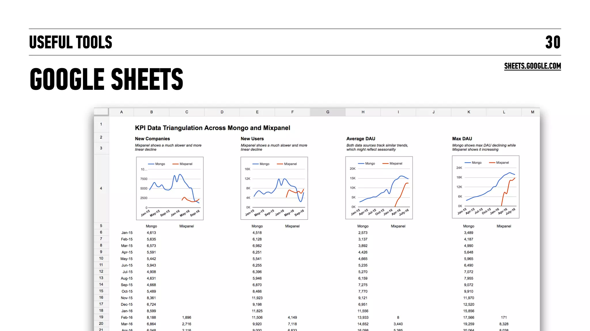This screenshot has width=590, height=331.
Task: Click the Average DAU heading
Action: [361, 139]
